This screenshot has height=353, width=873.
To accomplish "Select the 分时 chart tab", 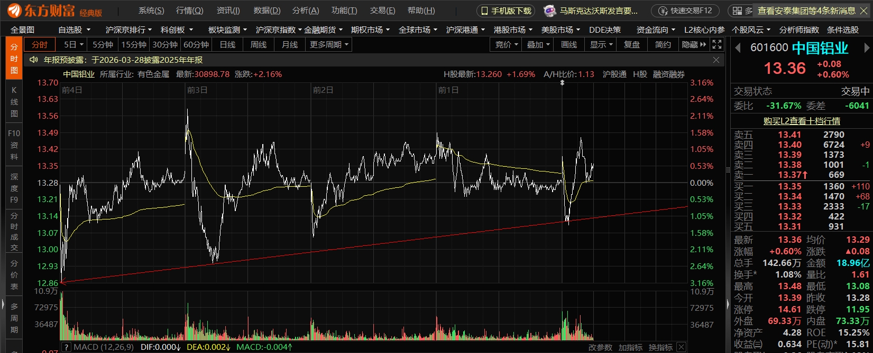I will (40, 45).
